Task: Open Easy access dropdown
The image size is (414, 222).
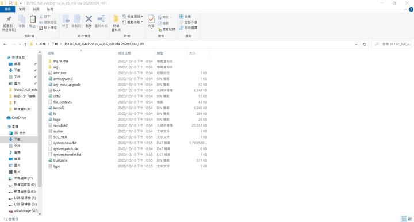Action: (x=133, y=22)
